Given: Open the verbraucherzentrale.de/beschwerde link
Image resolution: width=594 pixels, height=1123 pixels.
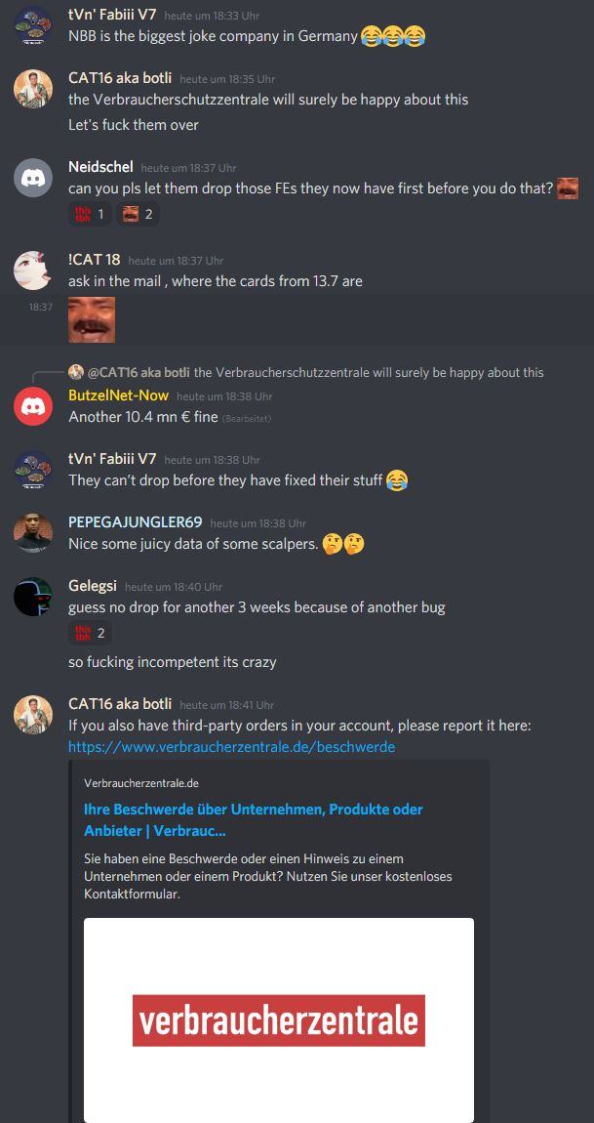Looking at the screenshot, I should [x=232, y=747].
